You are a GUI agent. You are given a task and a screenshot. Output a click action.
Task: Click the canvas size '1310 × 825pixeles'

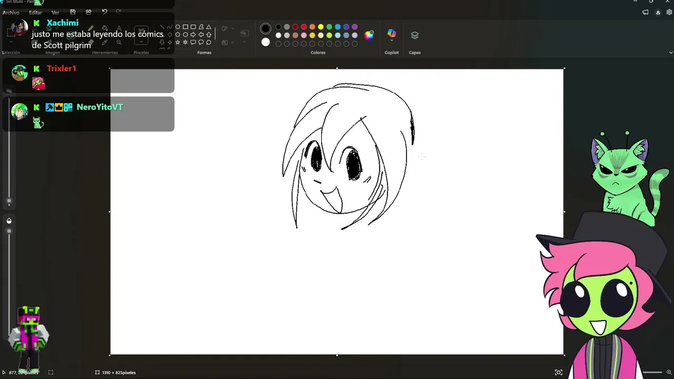click(x=119, y=373)
